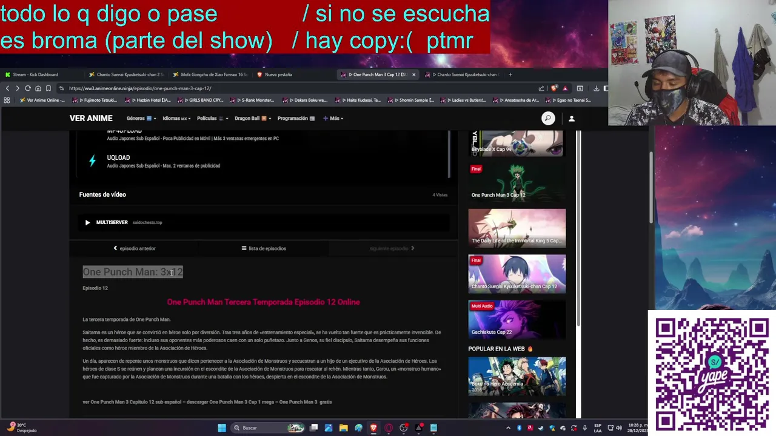
Task: Click the Bluetooth tray icon
Action: point(519,428)
